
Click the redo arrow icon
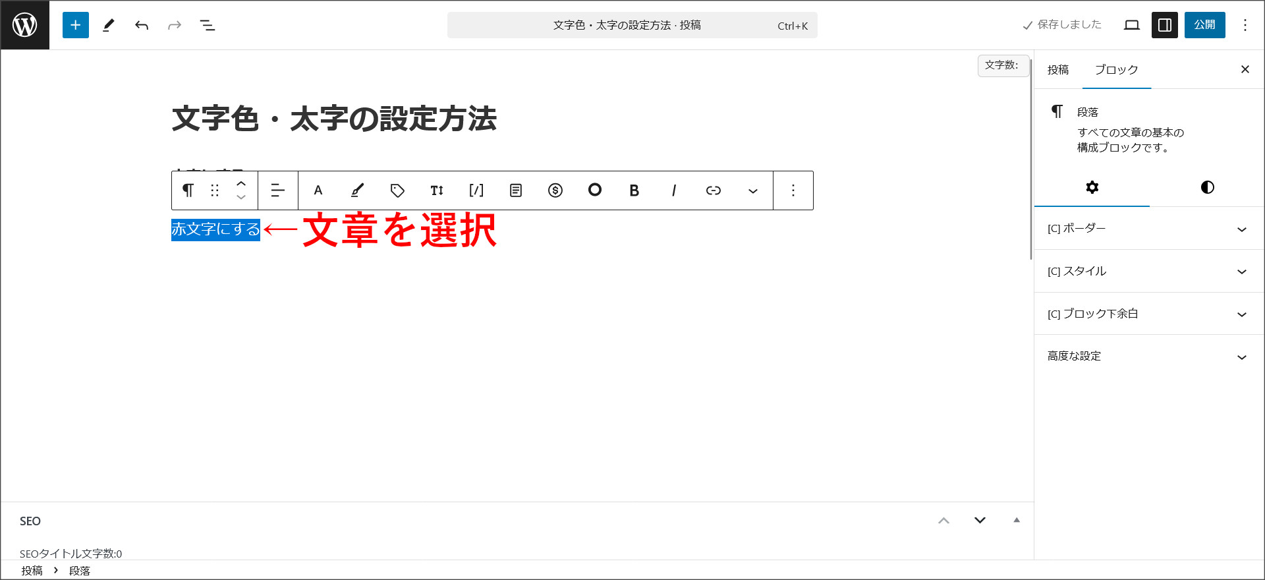pos(175,25)
